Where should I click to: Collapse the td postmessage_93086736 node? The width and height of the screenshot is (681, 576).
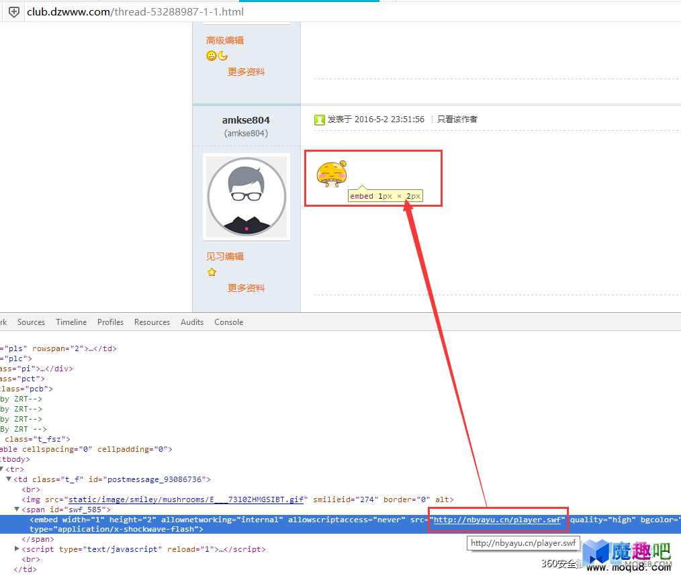(x=9, y=479)
